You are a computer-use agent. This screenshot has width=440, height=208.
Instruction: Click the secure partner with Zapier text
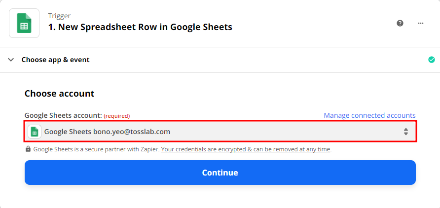click(x=96, y=149)
